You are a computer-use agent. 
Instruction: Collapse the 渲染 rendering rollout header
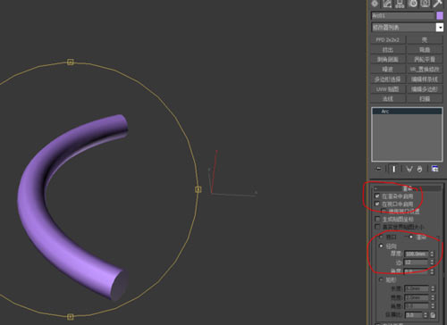[407, 188]
